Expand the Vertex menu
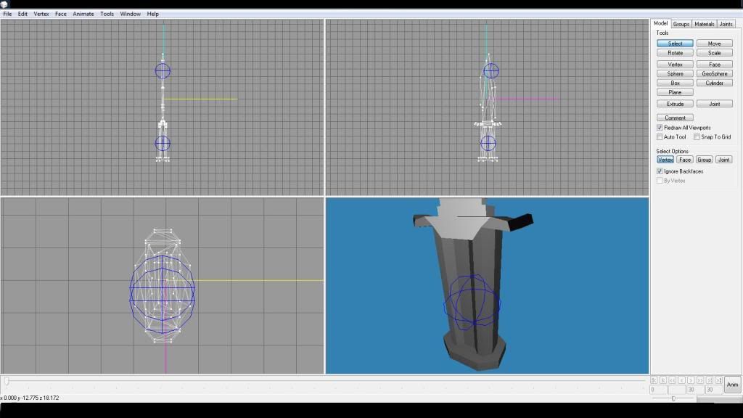Viewport: 743px width, 418px height. [41, 14]
